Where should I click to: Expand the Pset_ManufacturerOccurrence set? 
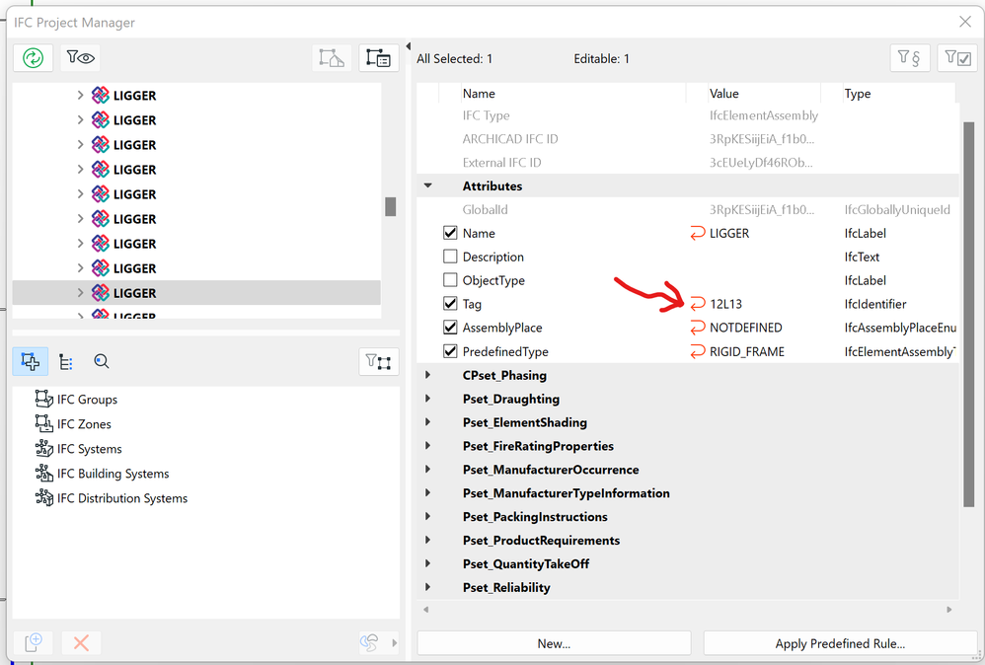click(x=427, y=469)
